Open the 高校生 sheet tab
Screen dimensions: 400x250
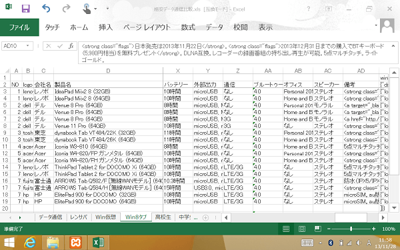click(x=163, y=217)
